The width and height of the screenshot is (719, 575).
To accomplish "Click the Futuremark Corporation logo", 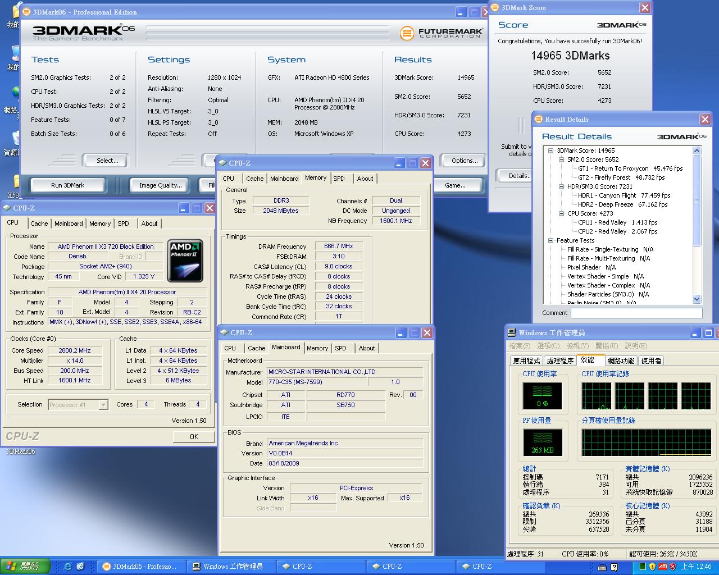I will coord(441,33).
